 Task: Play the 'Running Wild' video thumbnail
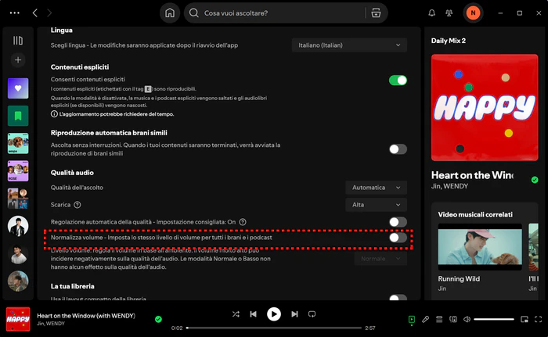[480, 247]
